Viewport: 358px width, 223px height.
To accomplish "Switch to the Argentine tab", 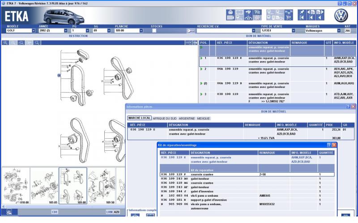I will [187, 119].
